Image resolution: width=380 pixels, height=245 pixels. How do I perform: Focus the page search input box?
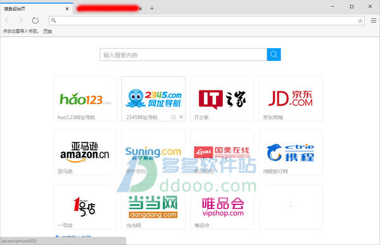[x=183, y=54]
